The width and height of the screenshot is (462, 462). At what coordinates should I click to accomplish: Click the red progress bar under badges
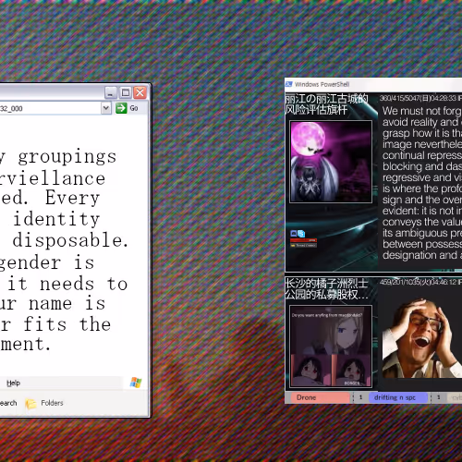(303, 240)
